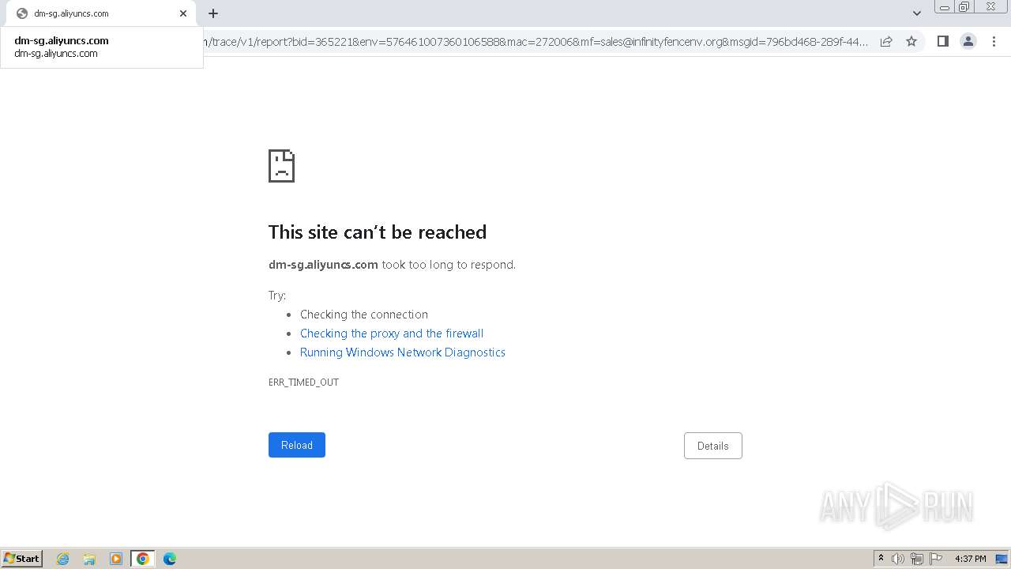
Task: Launch Internet Explorer from taskbar
Action: 63,559
